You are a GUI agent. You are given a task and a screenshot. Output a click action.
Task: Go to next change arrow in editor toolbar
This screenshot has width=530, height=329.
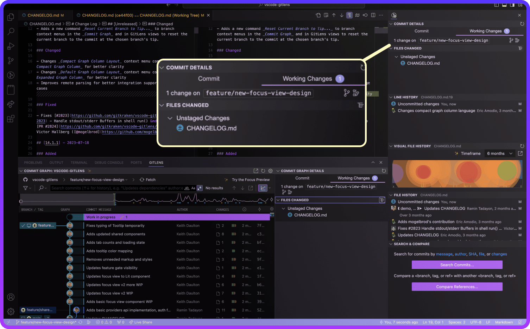pos(341,15)
